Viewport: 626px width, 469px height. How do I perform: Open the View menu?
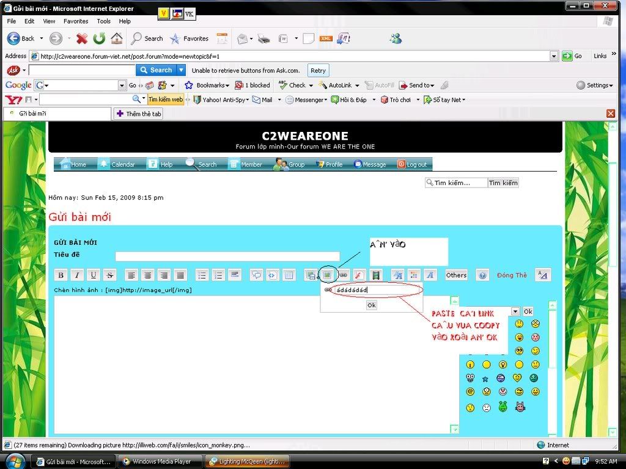point(49,21)
